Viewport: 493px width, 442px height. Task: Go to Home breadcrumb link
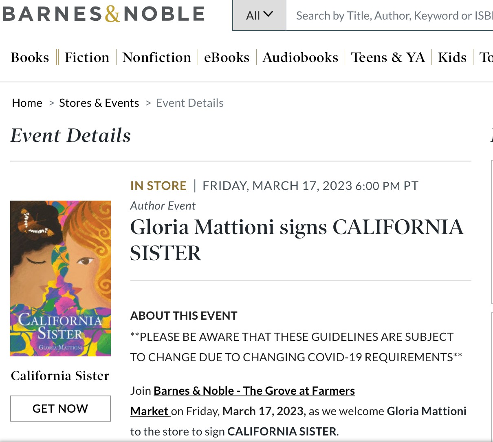point(27,103)
